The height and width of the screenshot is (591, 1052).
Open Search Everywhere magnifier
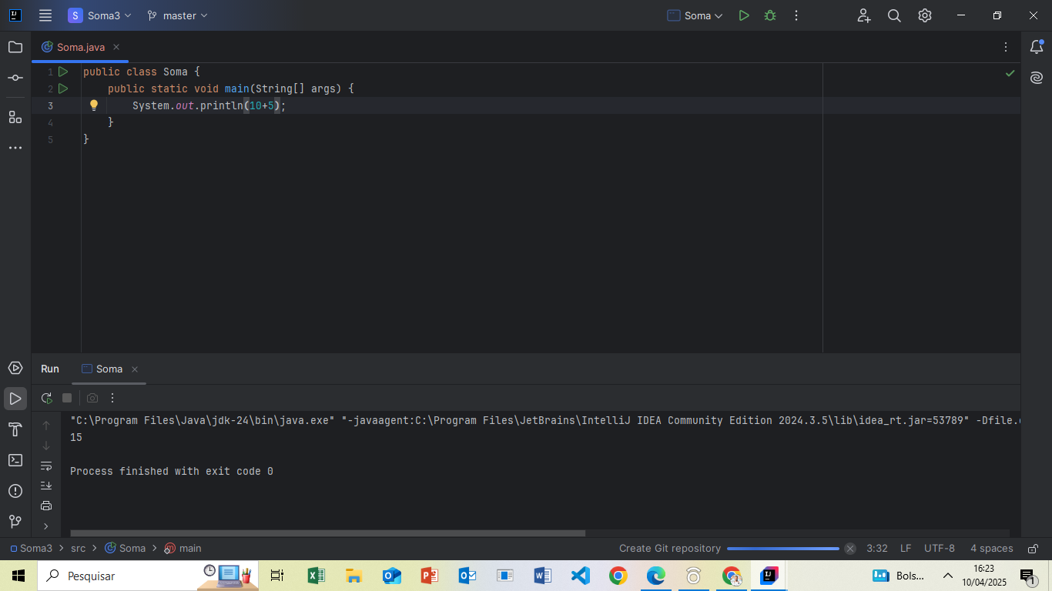tap(894, 15)
